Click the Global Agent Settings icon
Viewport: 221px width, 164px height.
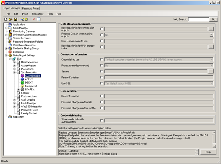10,55
